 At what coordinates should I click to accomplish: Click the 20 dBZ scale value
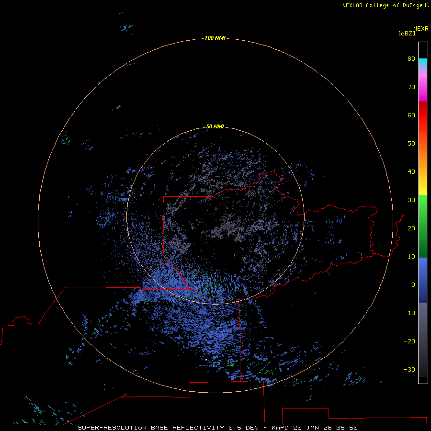tap(411, 228)
